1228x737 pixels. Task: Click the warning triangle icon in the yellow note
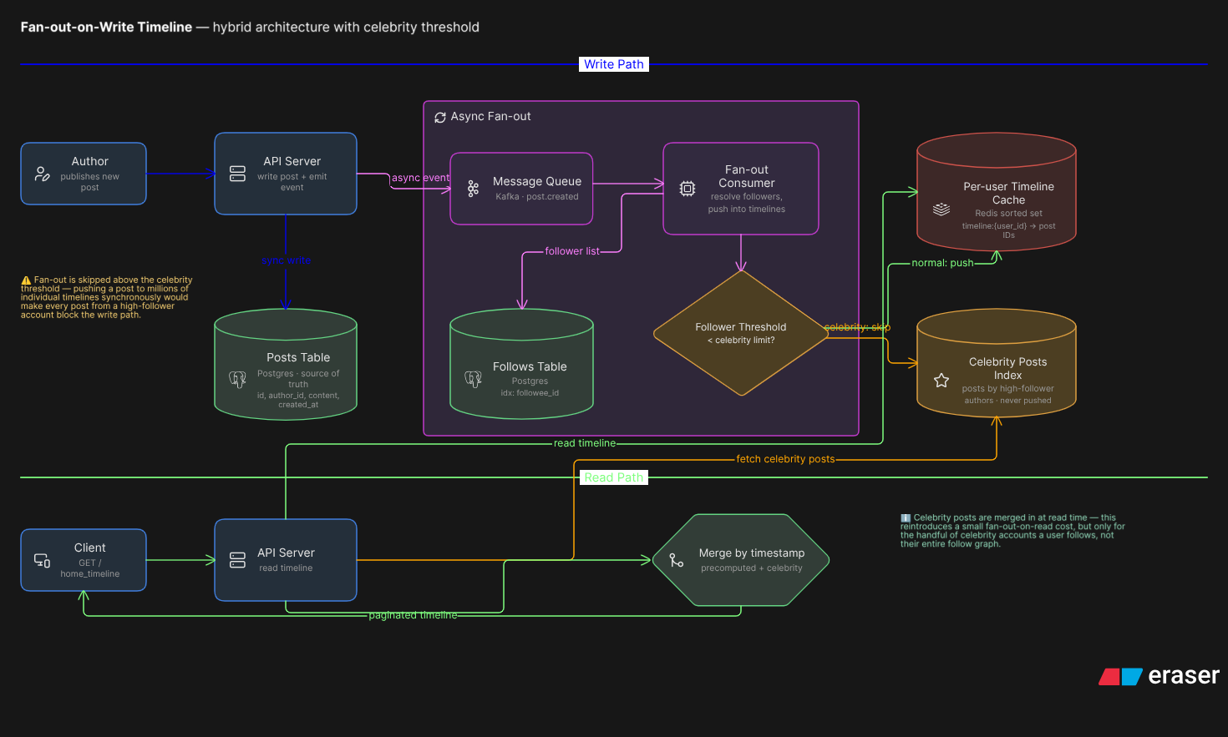[26, 280]
